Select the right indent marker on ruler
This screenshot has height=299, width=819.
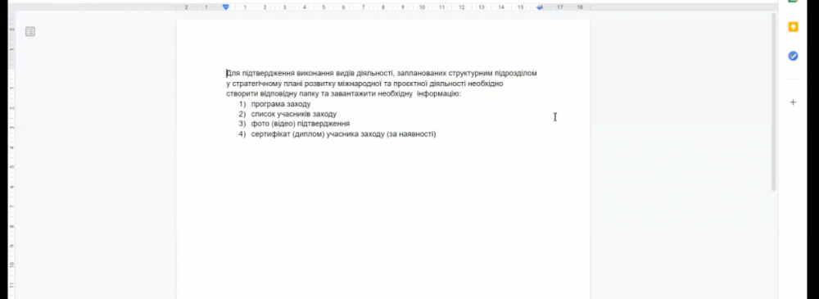(x=540, y=7)
